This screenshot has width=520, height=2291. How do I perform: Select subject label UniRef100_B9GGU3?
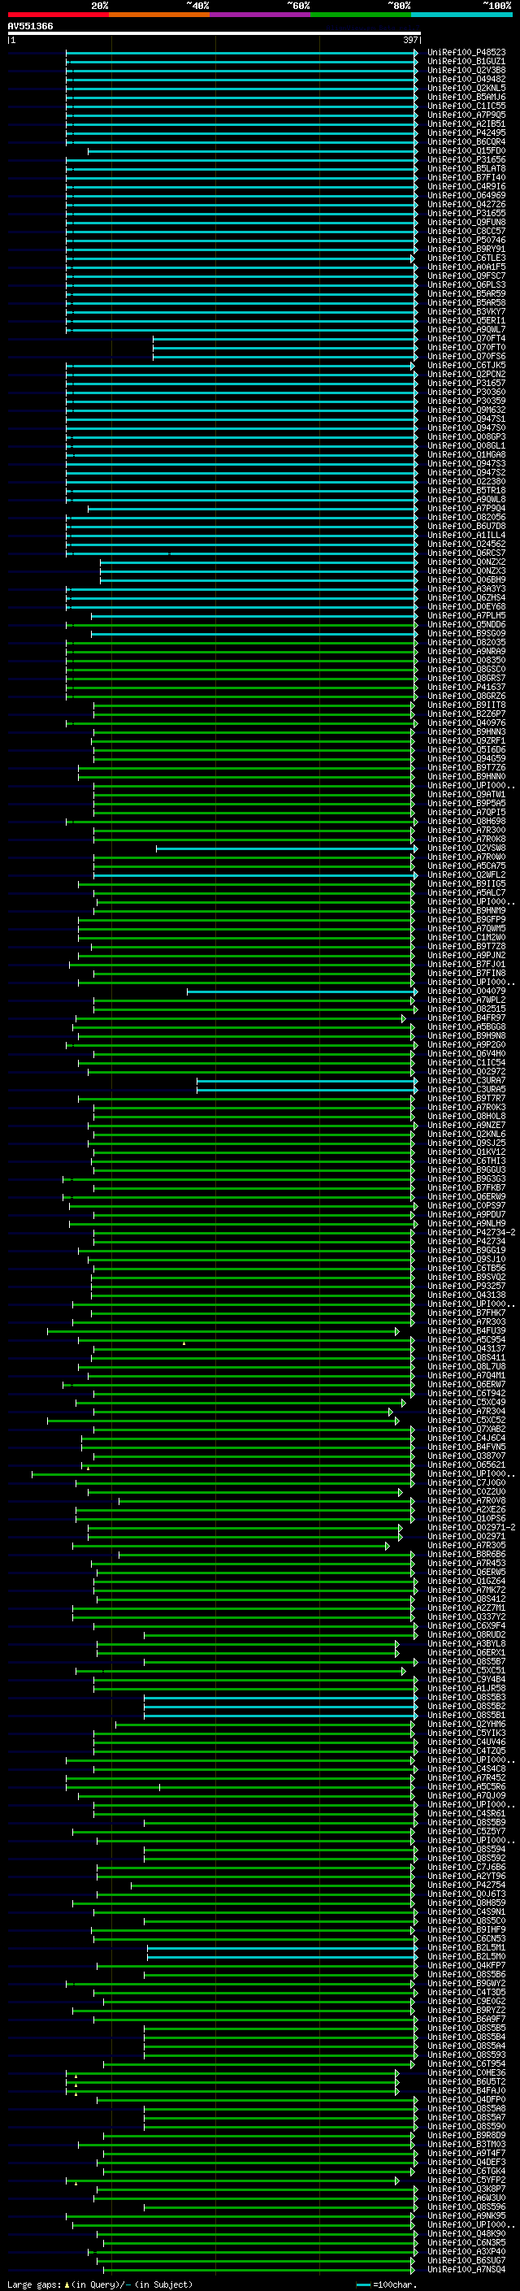click(x=466, y=1170)
